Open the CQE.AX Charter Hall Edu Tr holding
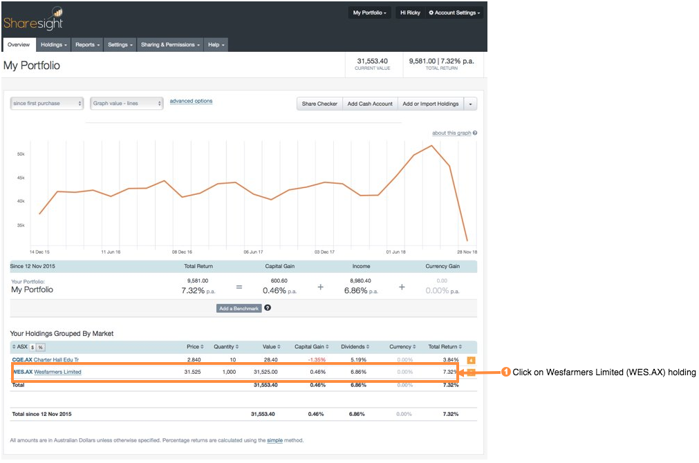 pyautogui.click(x=46, y=359)
